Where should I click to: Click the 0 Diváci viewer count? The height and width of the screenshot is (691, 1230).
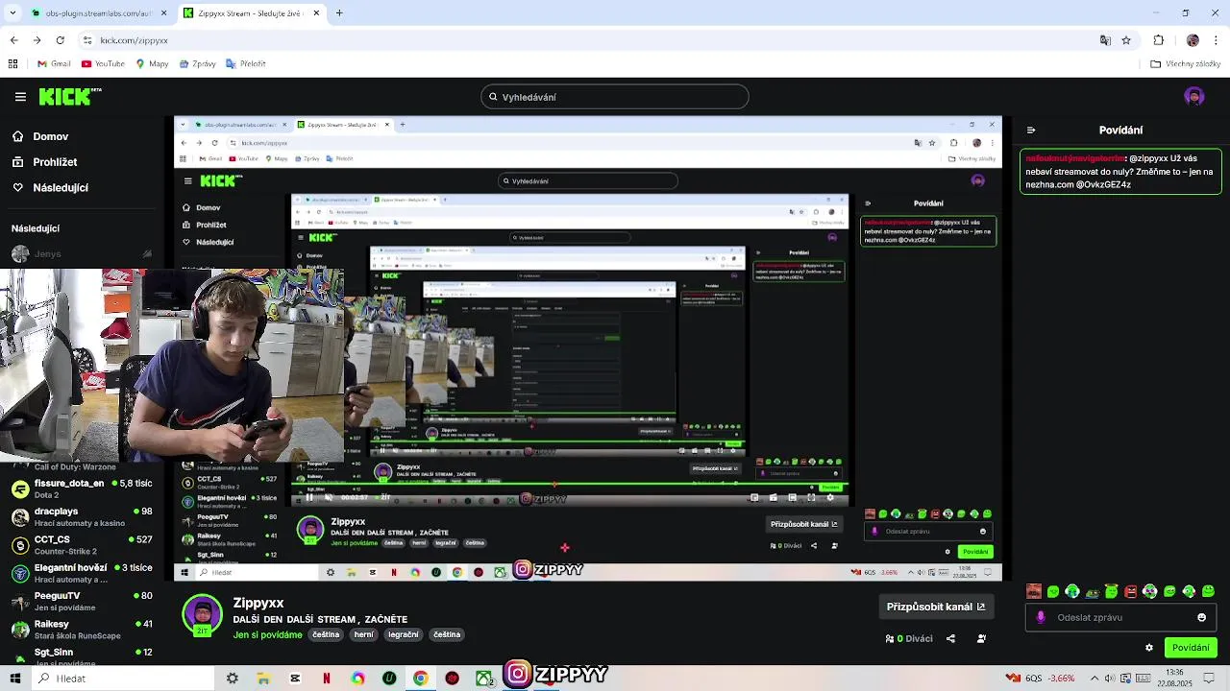[x=909, y=638]
